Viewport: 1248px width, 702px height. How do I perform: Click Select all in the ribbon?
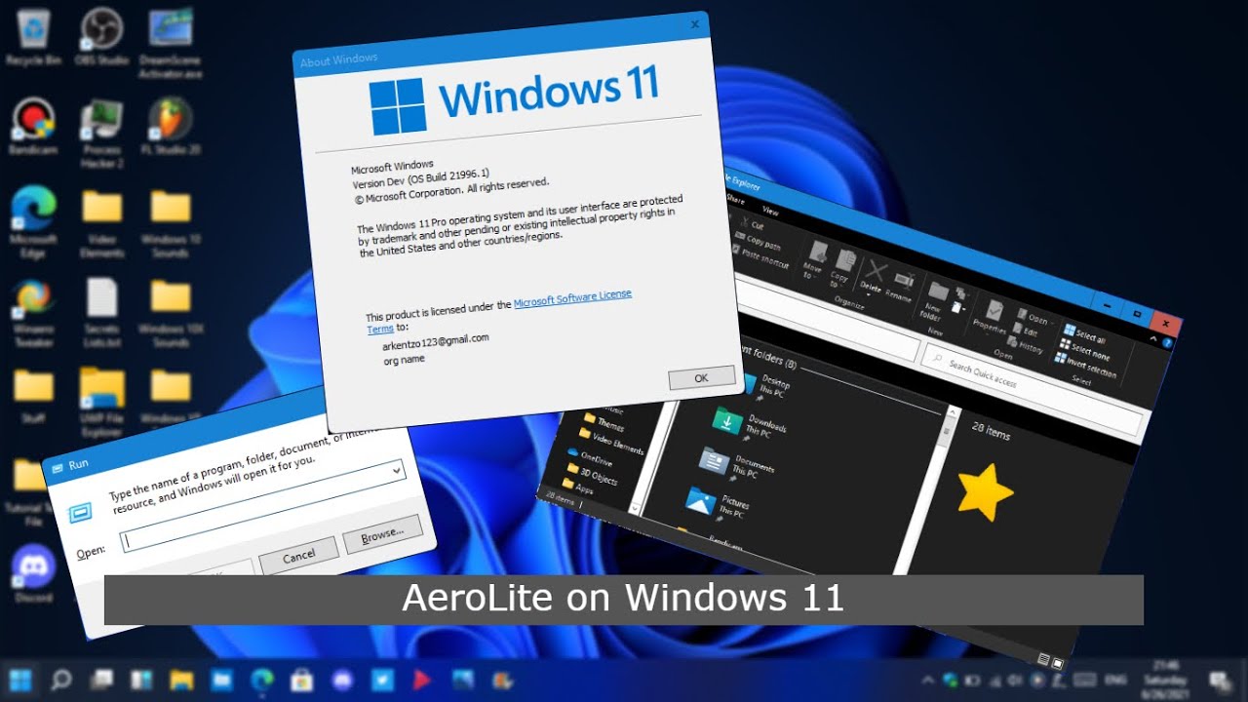point(1084,334)
